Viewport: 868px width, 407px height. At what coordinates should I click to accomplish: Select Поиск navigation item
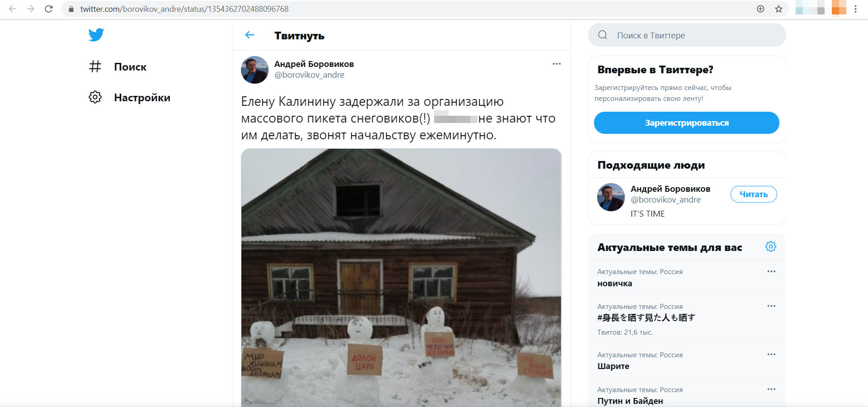(x=130, y=67)
